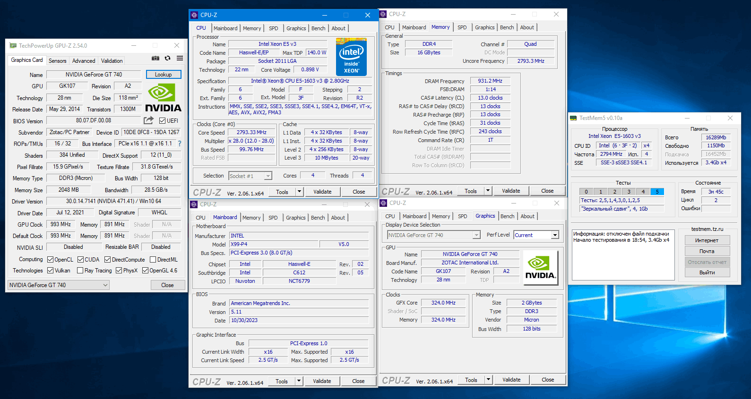Click the title icon of the CPU-Z Graphics window
The image size is (751, 399).
click(x=383, y=203)
